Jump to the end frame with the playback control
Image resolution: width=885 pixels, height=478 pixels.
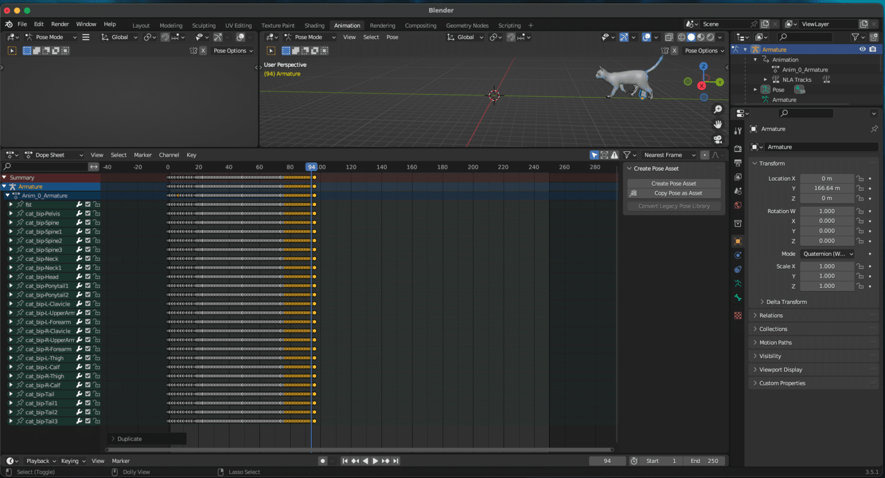click(x=395, y=461)
